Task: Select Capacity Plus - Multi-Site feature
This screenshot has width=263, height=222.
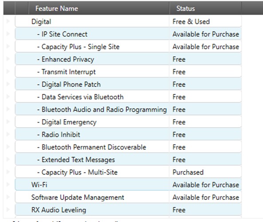Action: tap(77, 172)
